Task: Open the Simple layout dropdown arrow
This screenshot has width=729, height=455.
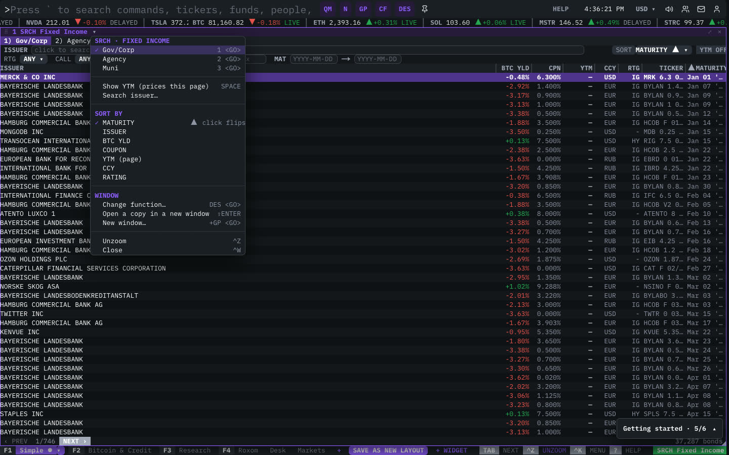Action: tap(59, 450)
